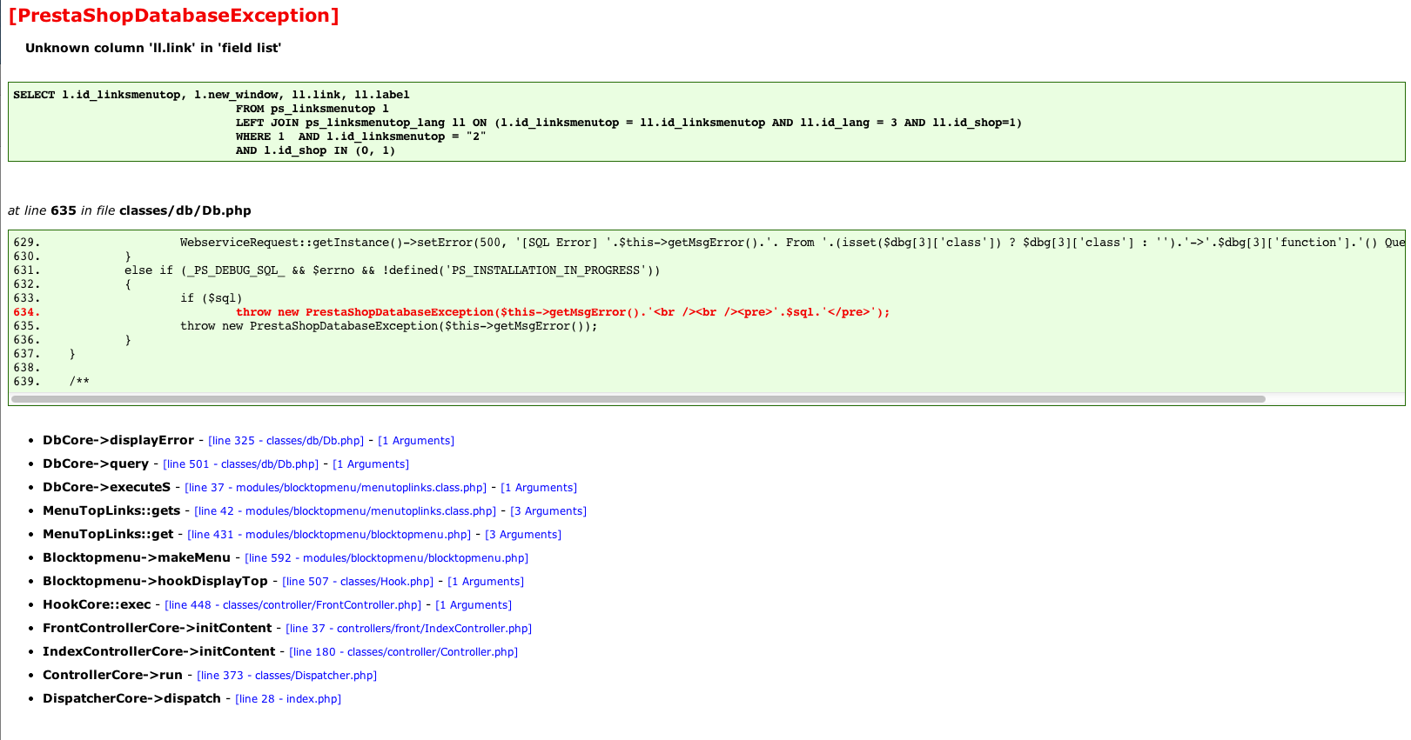
Task: Click the code block's horizontal scrollbar
Action: tap(638, 399)
